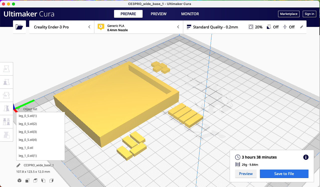Click the Object list heading label
Viewport: 320px width, 187px height.
coord(30,109)
